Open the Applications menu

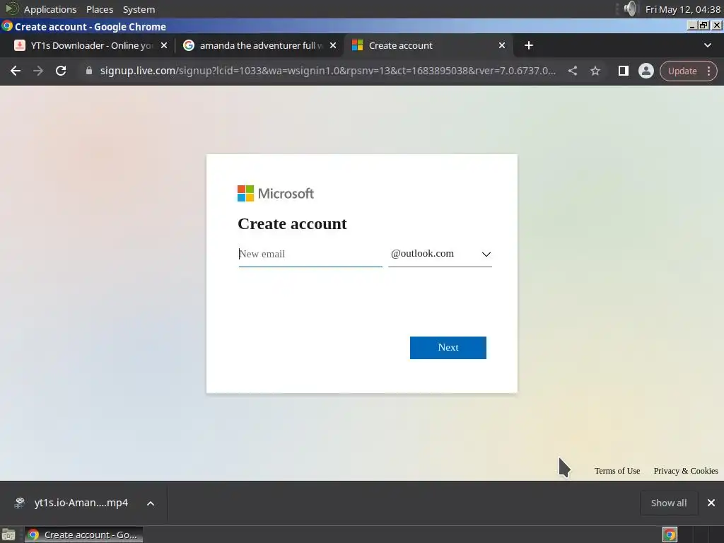click(x=50, y=9)
